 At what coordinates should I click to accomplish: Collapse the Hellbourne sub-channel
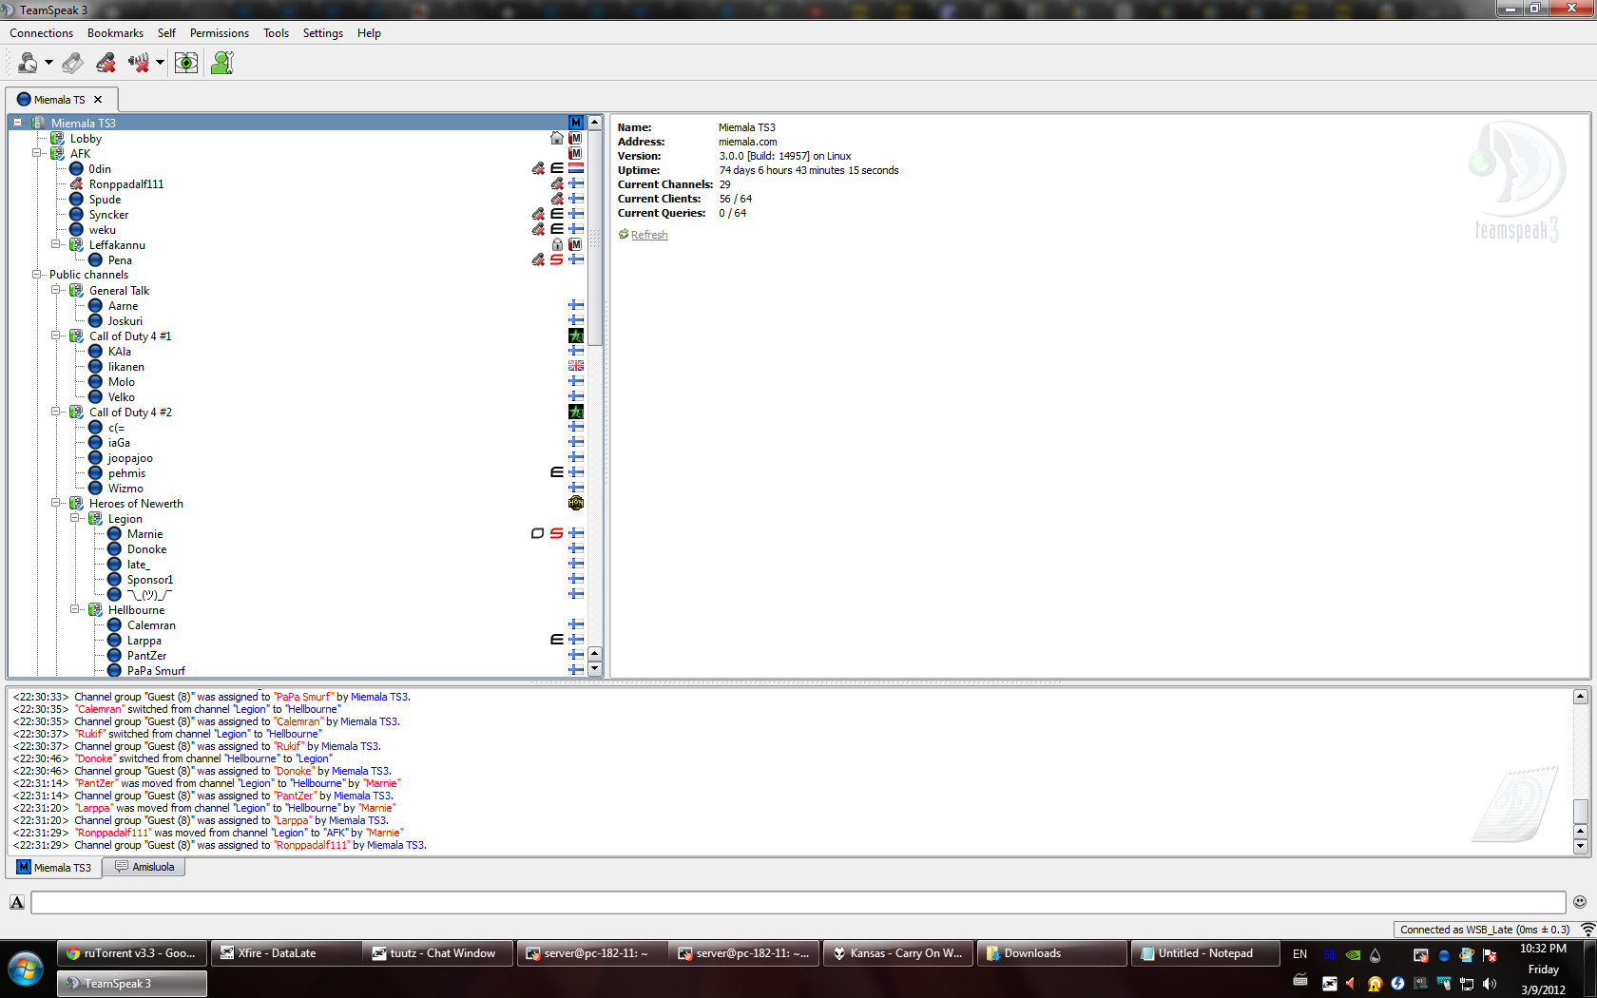(x=75, y=609)
